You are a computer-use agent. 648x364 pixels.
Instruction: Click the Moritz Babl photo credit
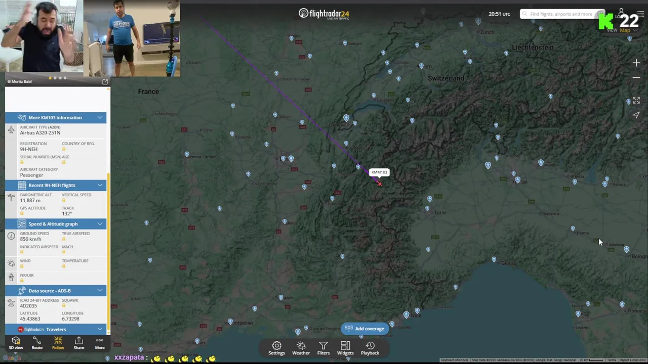19,81
